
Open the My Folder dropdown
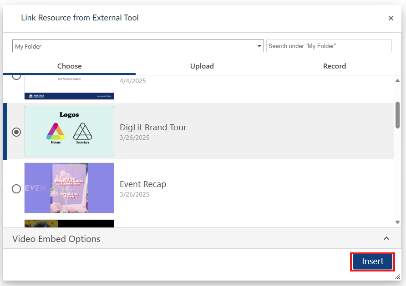coord(138,46)
